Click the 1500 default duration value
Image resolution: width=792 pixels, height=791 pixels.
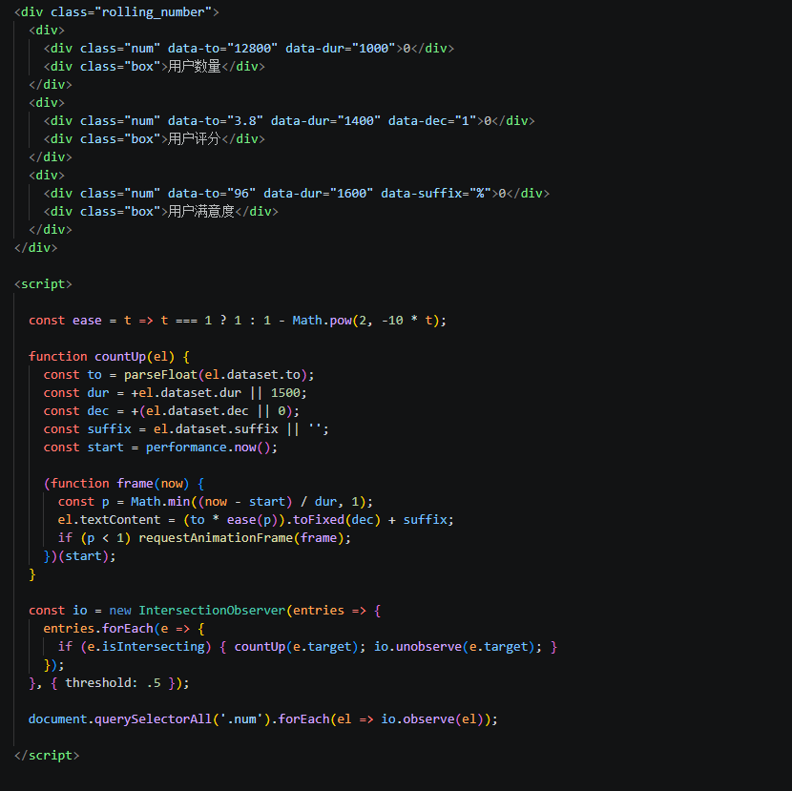285,393
